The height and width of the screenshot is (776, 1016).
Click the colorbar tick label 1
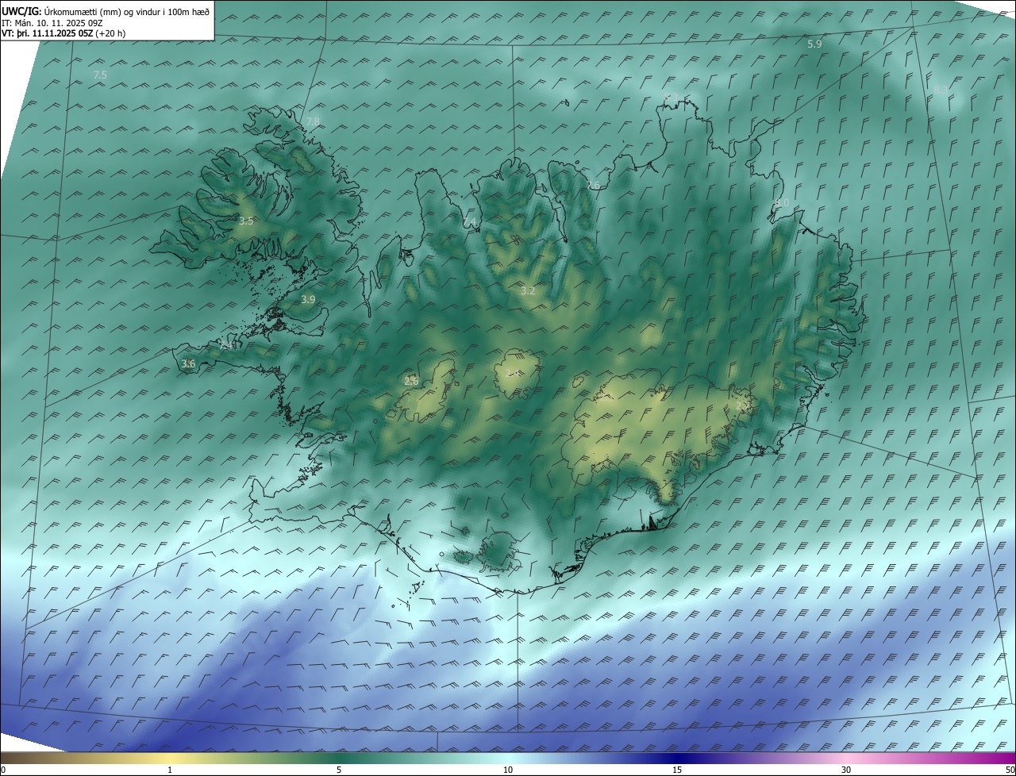point(170,770)
